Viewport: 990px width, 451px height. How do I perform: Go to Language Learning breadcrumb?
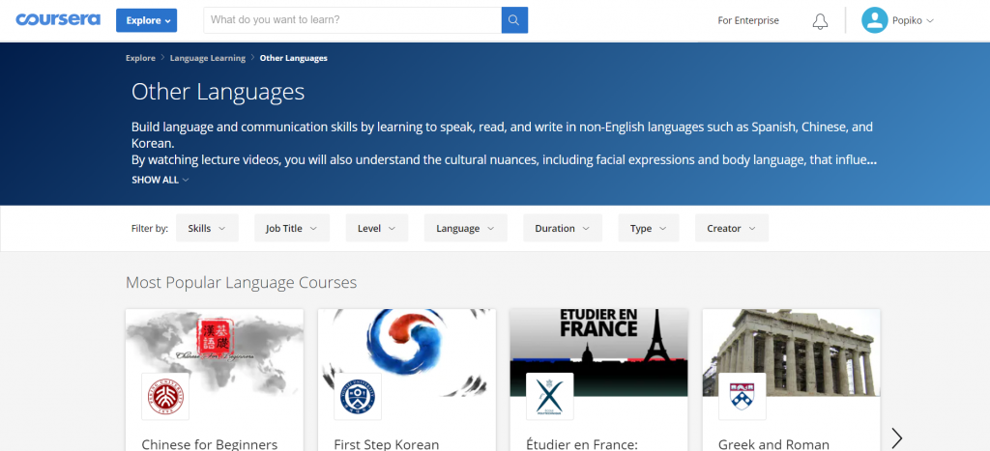(208, 58)
